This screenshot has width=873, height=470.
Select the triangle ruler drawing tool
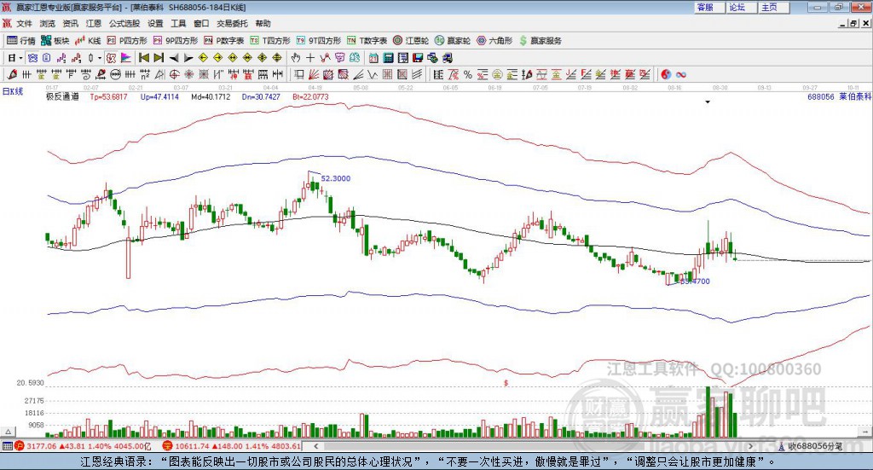[159, 74]
